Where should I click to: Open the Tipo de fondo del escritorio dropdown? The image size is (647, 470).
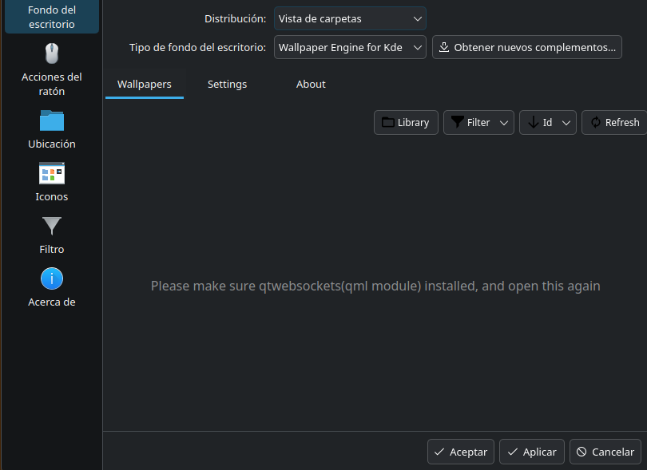[x=350, y=47]
